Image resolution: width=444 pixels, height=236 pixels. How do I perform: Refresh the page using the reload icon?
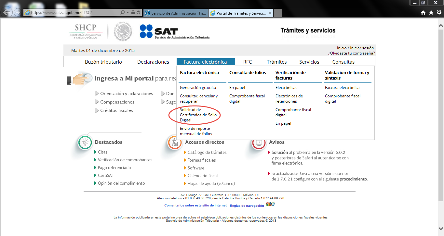point(139,13)
